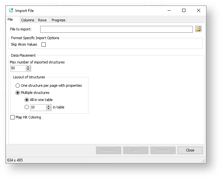Enable Skip Atom Values checkbox

(43, 45)
